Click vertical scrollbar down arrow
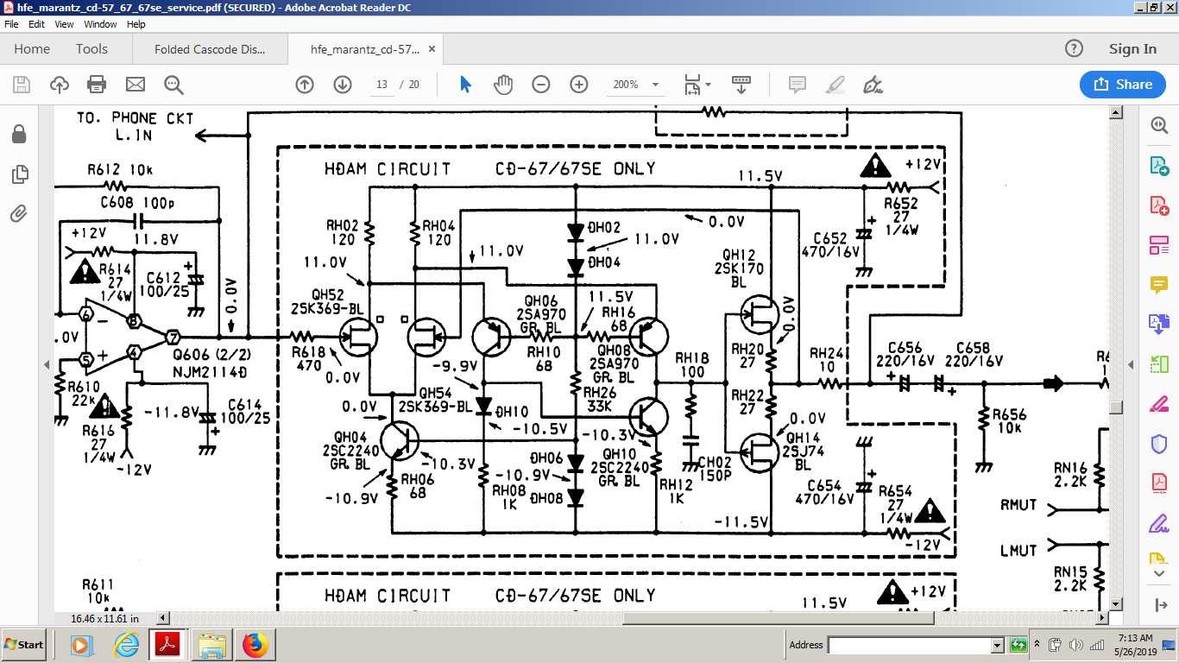This screenshot has width=1179, height=663. click(1115, 603)
